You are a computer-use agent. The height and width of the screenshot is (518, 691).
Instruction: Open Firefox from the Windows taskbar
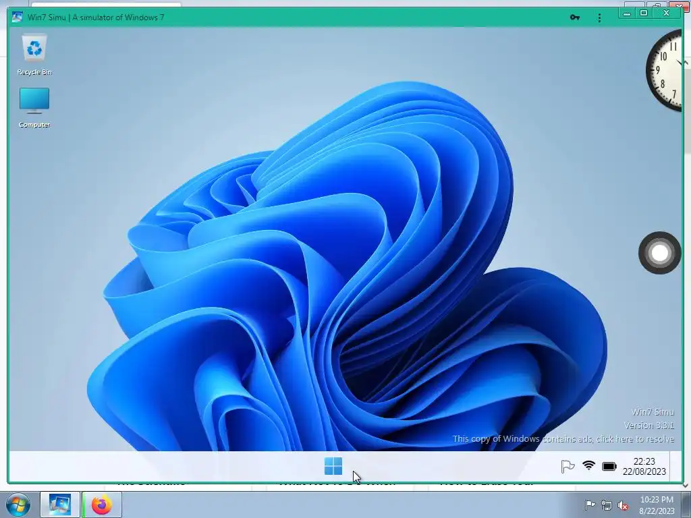point(102,505)
